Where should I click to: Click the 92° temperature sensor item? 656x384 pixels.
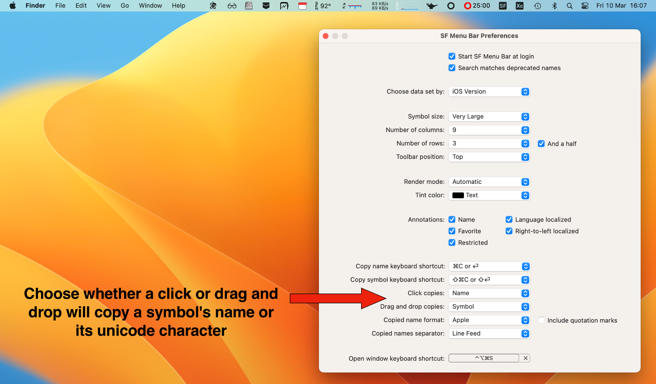coord(323,6)
